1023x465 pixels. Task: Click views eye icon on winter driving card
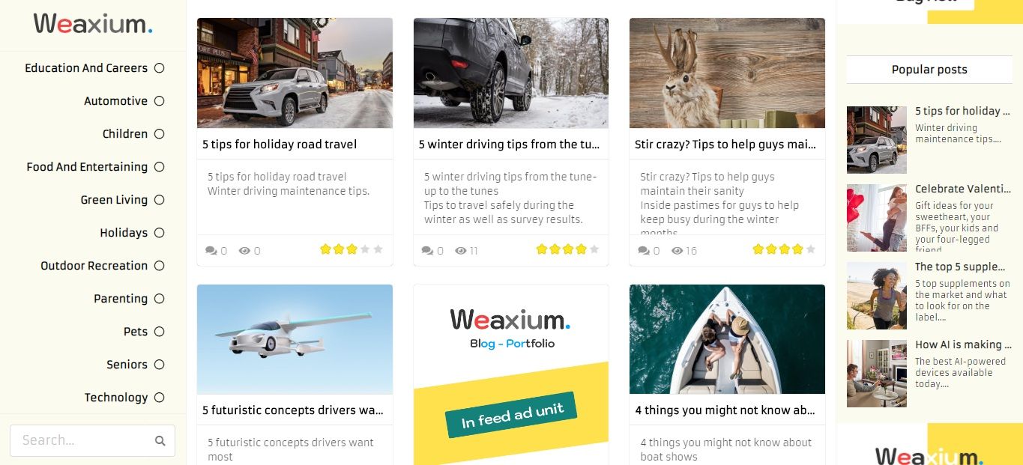(461, 251)
